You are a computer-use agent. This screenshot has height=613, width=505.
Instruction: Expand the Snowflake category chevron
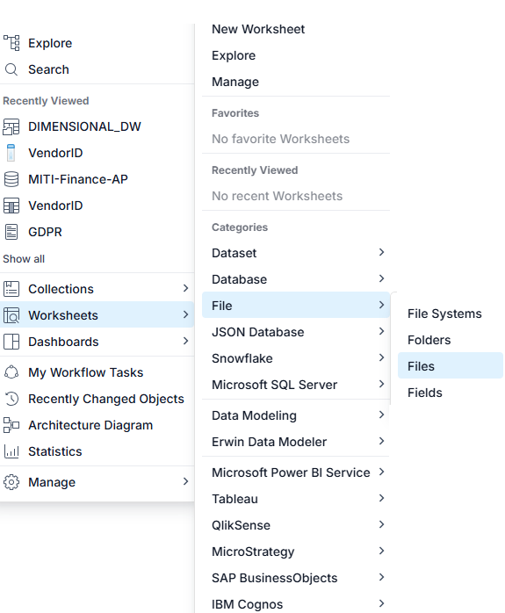(381, 357)
